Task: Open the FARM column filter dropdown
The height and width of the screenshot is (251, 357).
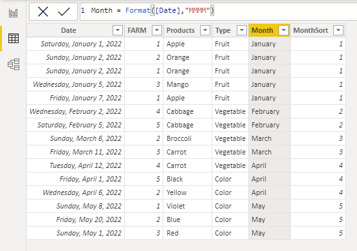Action: [157, 30]
